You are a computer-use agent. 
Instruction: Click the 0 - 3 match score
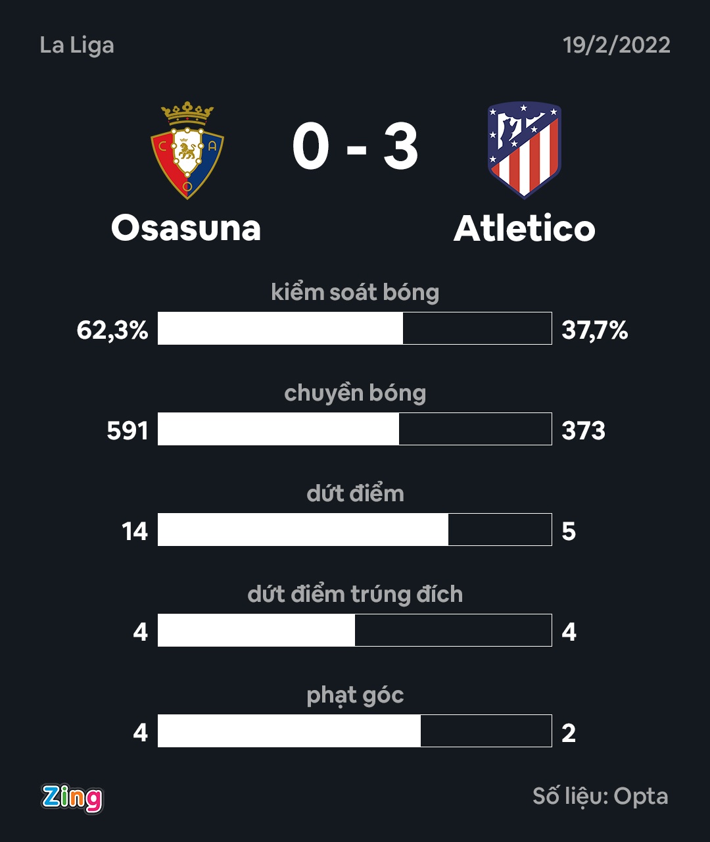coord(355,147)
